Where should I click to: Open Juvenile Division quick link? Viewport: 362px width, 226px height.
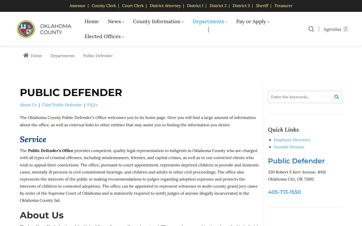point(289,147)
